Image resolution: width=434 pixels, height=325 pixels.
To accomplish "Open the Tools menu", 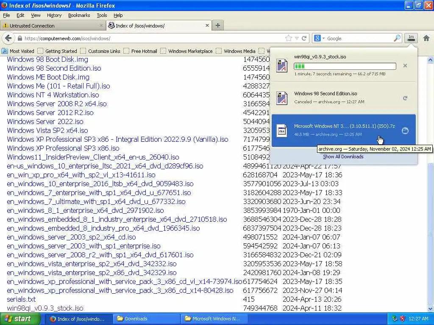I will pyautogui.click(x=102, y=15).
